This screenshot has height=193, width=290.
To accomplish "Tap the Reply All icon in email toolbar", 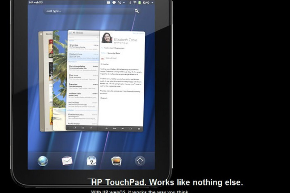I will click(x=114, y=128).
